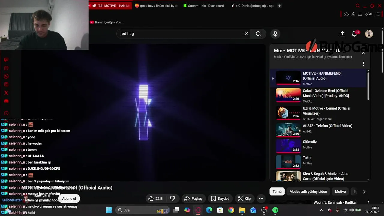Viewport: 384px width, 216px height.
Task: Show hidden system tray icons
Action: tap(322, 210)
